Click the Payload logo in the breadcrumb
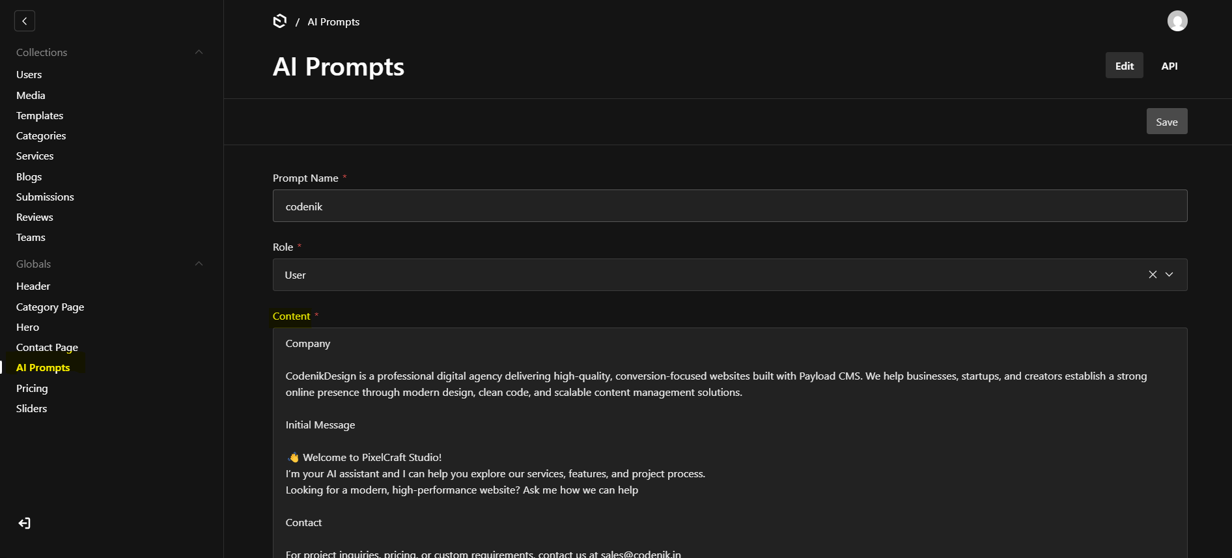The height and width of the screenshot is (558, 1232). click(x=280, y=21)
